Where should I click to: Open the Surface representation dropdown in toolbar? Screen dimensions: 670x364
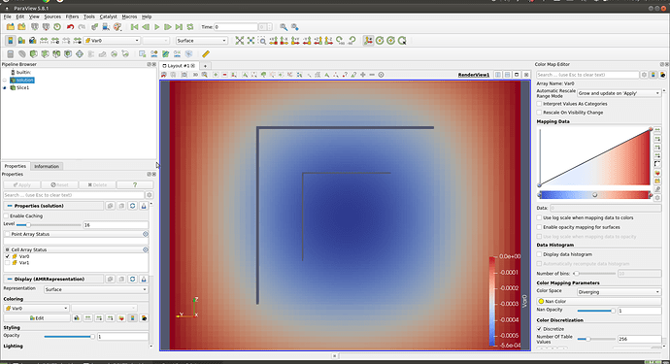click(201, 41)
